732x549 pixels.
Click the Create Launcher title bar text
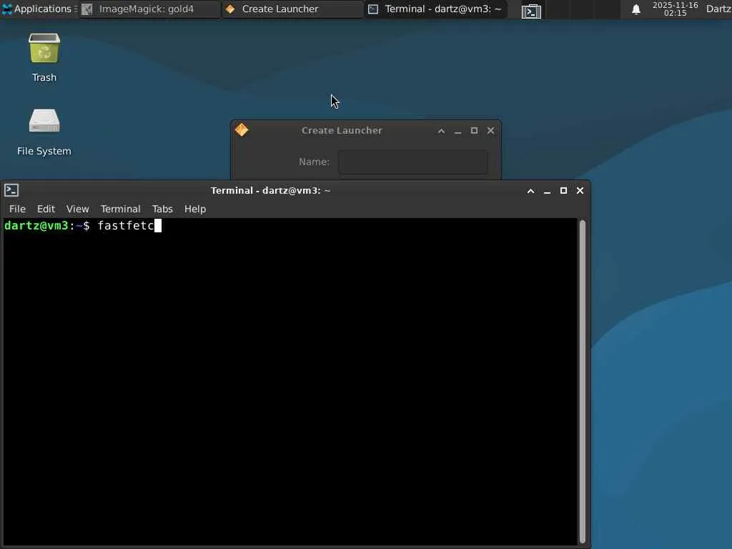pyautogui.click(x=342, y=131)
